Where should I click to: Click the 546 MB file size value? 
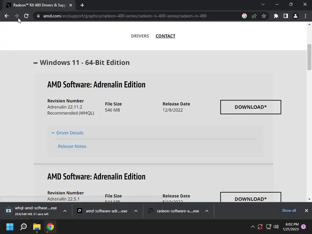click(112, 110)
